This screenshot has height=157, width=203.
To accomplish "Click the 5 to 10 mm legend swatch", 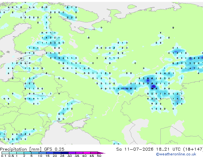I will point(35,153).
